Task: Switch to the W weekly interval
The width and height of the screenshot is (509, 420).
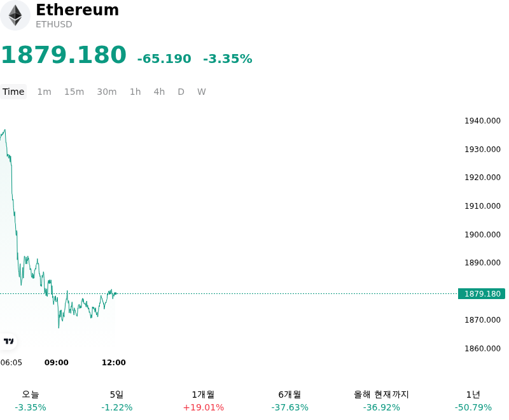Action: pos(202,92)
